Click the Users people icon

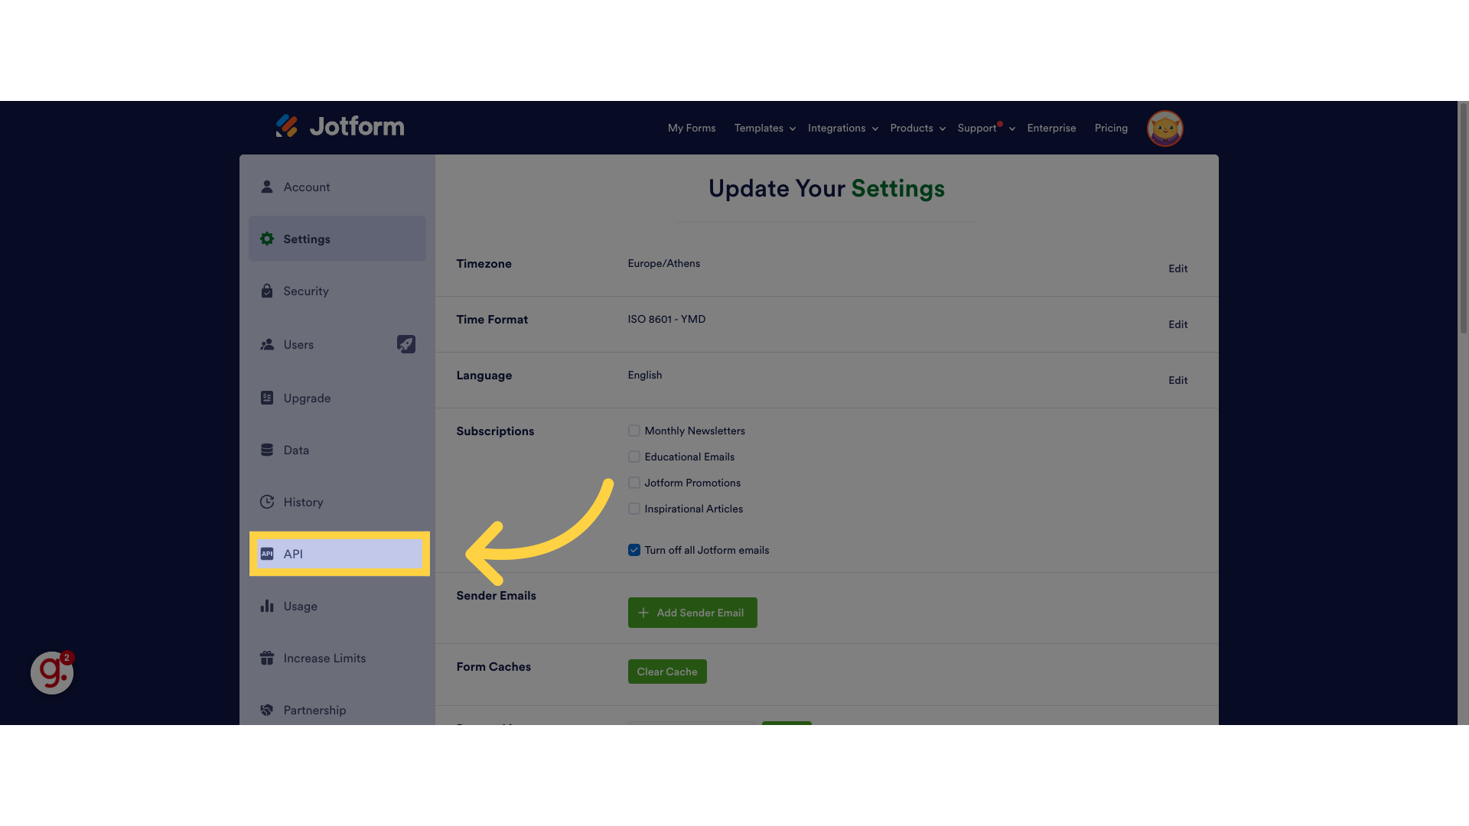coord(266,344)
